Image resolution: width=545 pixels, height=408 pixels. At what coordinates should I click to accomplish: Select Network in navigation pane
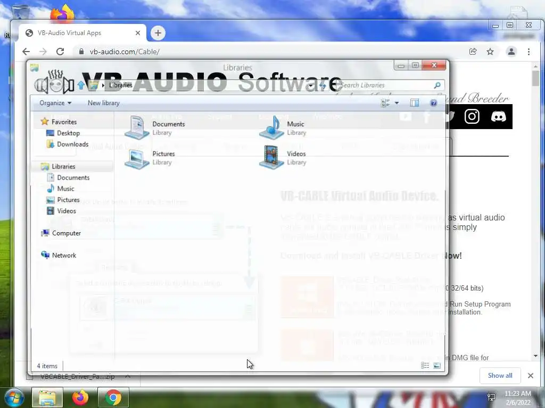(x=64, y=255)
